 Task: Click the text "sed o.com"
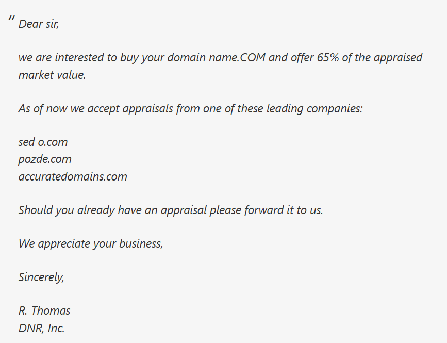point(43,142)
